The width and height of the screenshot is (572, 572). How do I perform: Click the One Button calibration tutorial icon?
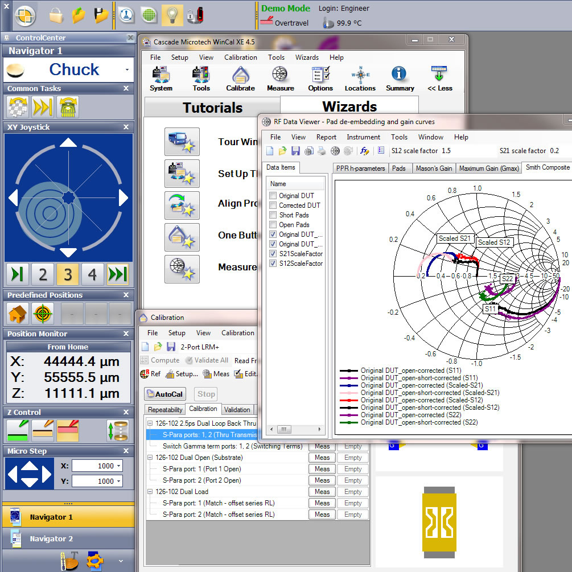tap(182, 237)
